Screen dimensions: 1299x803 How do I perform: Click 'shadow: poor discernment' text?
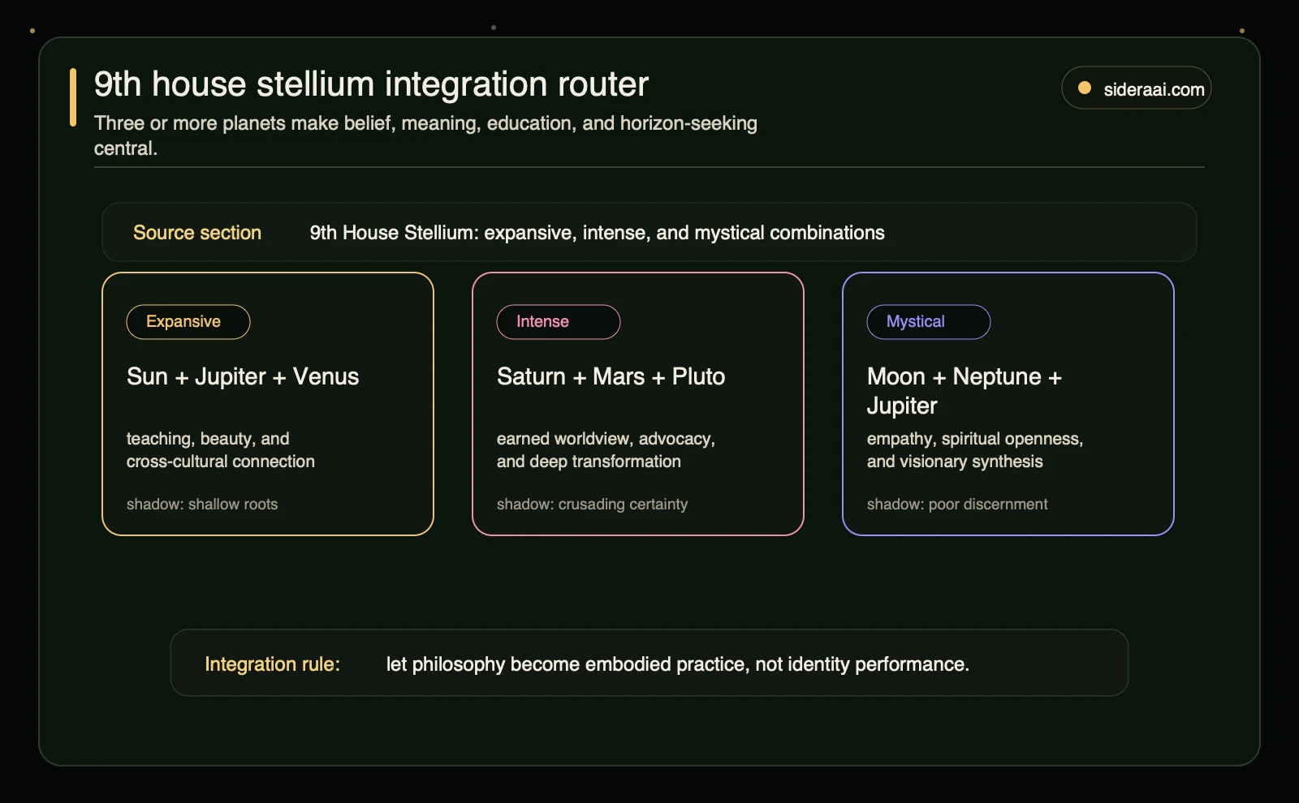tap(957, 505)
